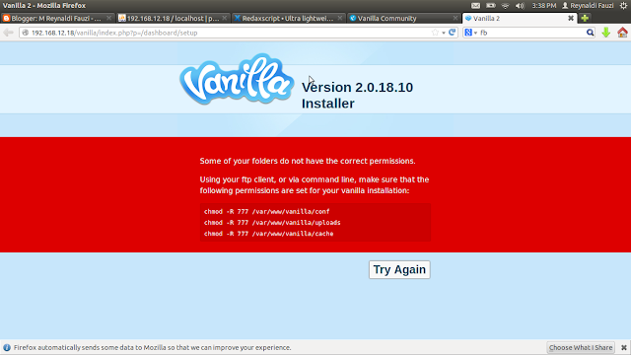
Task: Click the folders permissions error sentence
Action: (308, 161)
